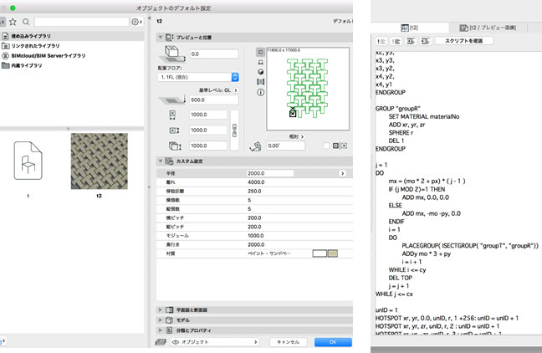Collapse the プレビューと位置 section

coord(161,38)
